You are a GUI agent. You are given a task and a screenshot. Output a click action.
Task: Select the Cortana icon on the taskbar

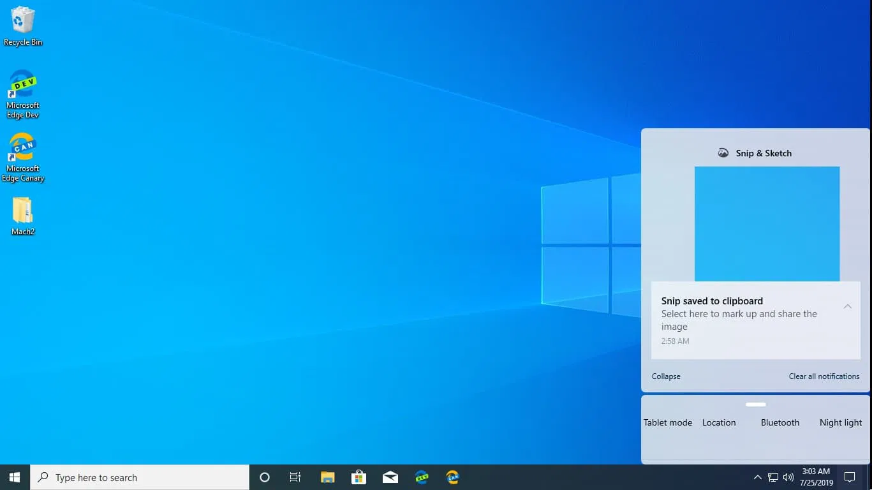tap(264, 477)
